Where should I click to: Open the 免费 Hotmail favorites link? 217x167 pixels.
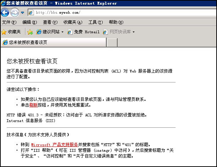84,32
